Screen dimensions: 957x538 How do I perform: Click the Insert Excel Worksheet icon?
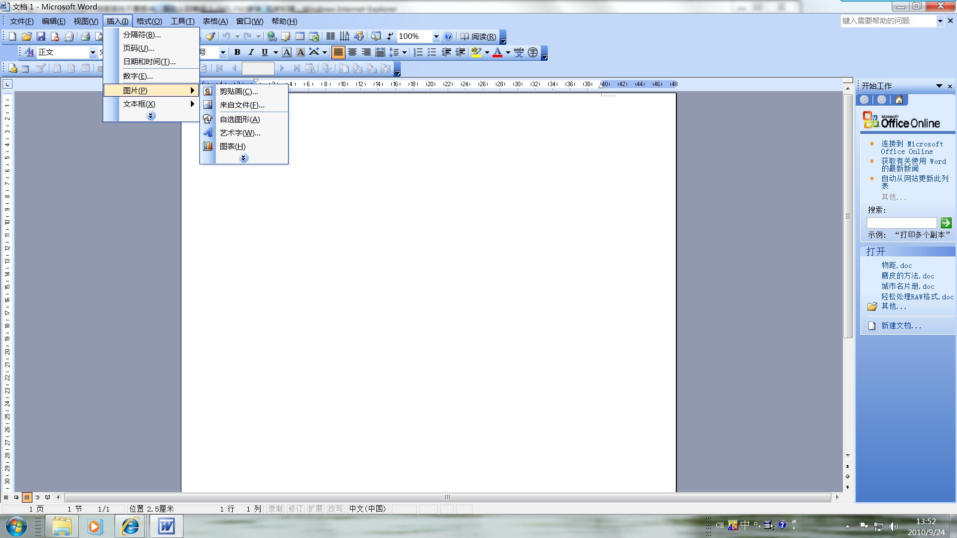click(x=314, y=36)
